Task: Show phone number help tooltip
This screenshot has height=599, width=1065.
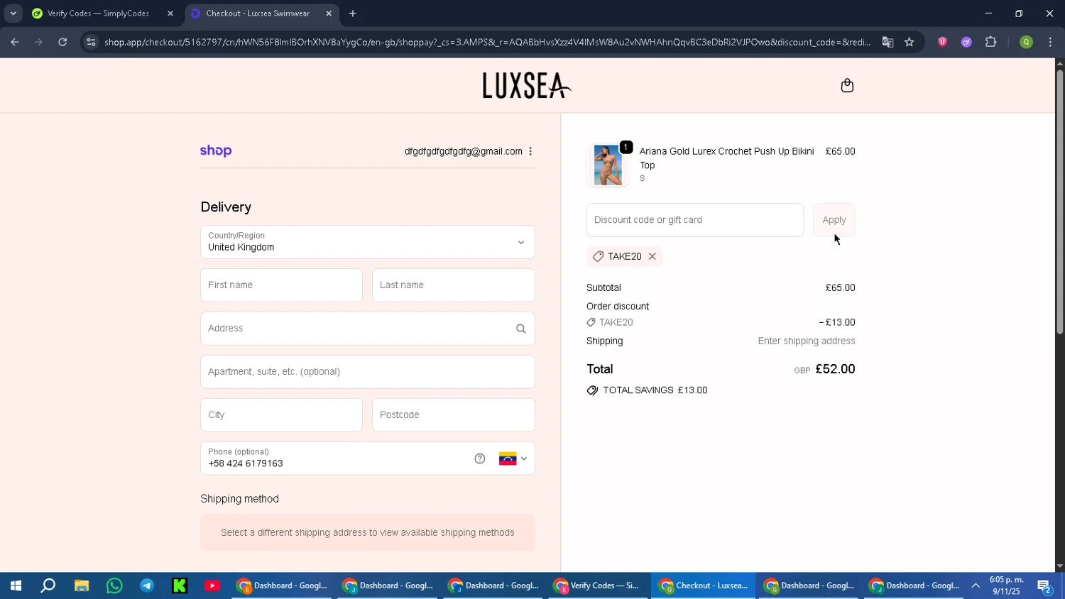Action: (x=480, y=458)
